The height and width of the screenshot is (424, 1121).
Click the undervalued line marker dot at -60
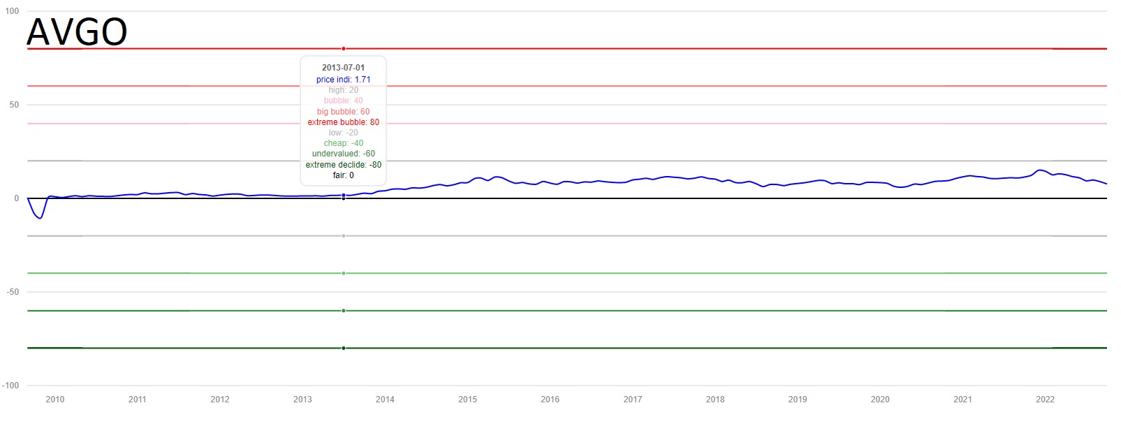coord(344,311)
